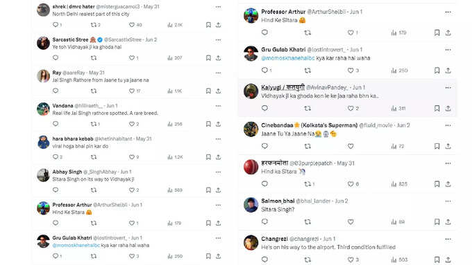Like Changrezi's airport tweet
This screenshot has height=265, width=472.
(x=351, y=259)
